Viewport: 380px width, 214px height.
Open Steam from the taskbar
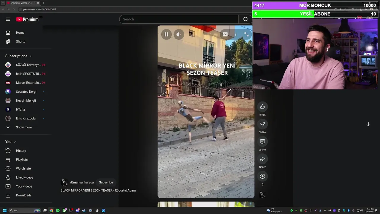pyautogui.click(x=84, y=210)
